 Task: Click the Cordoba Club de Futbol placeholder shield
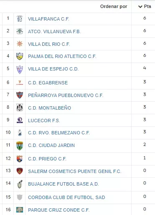point(20,197)
